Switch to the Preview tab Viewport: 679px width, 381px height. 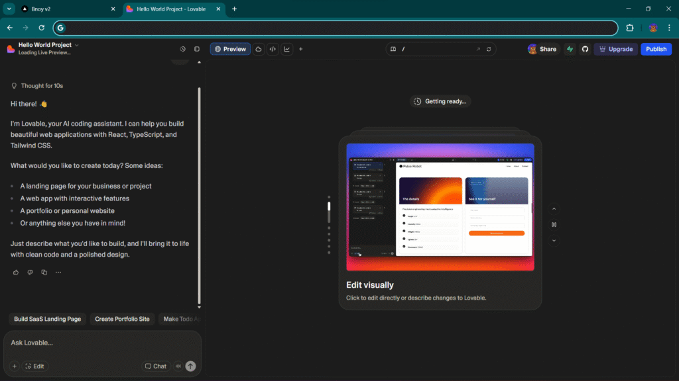click(x=230, y=49)
